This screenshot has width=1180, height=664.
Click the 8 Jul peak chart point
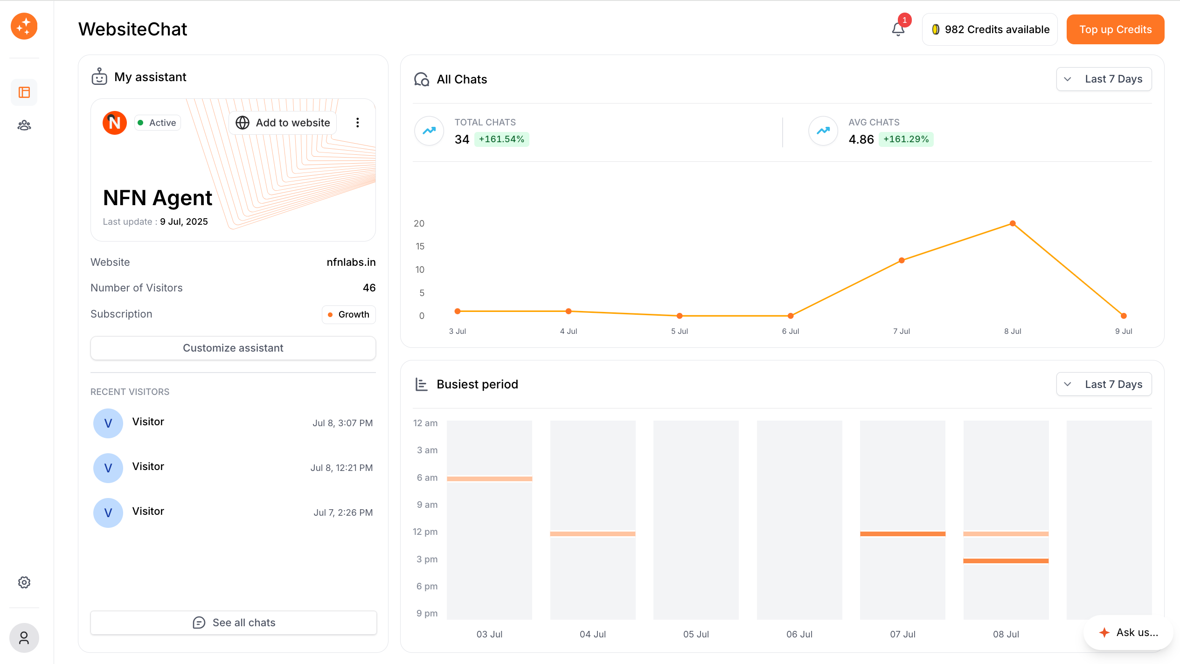1013,224
